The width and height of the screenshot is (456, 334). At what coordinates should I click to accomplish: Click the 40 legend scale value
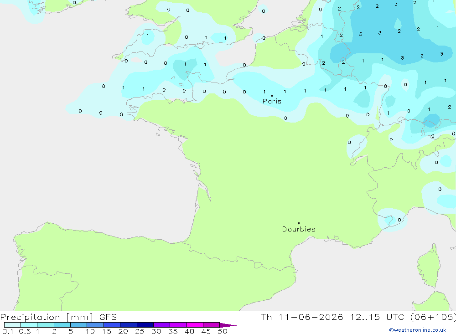(190, 331)
